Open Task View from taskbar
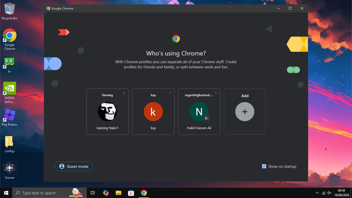Image resolution: width=352 pixels, height=198 pixels. click(93, 193)
